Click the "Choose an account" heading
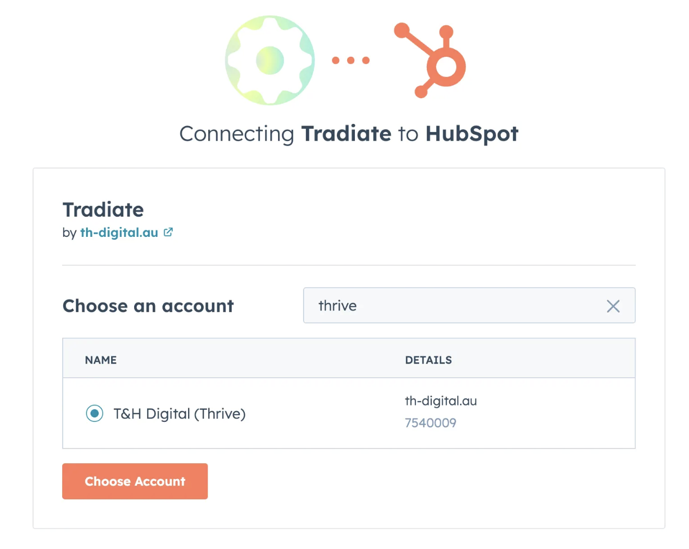The height and width of the screenshot is (549, 689). point(148,306)
